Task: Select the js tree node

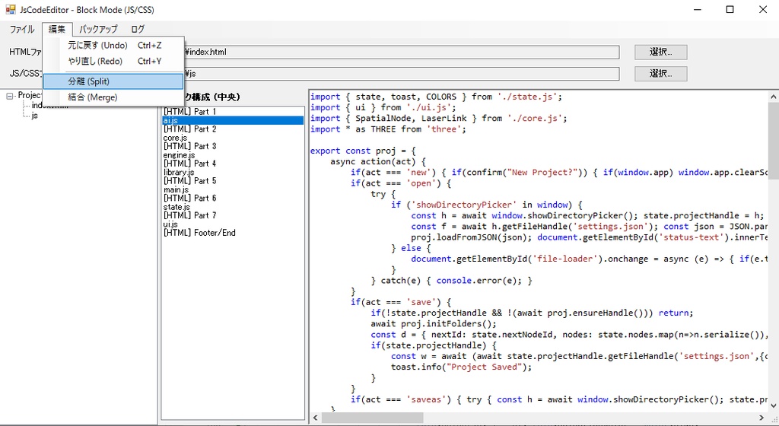Action: coord(34,116)
